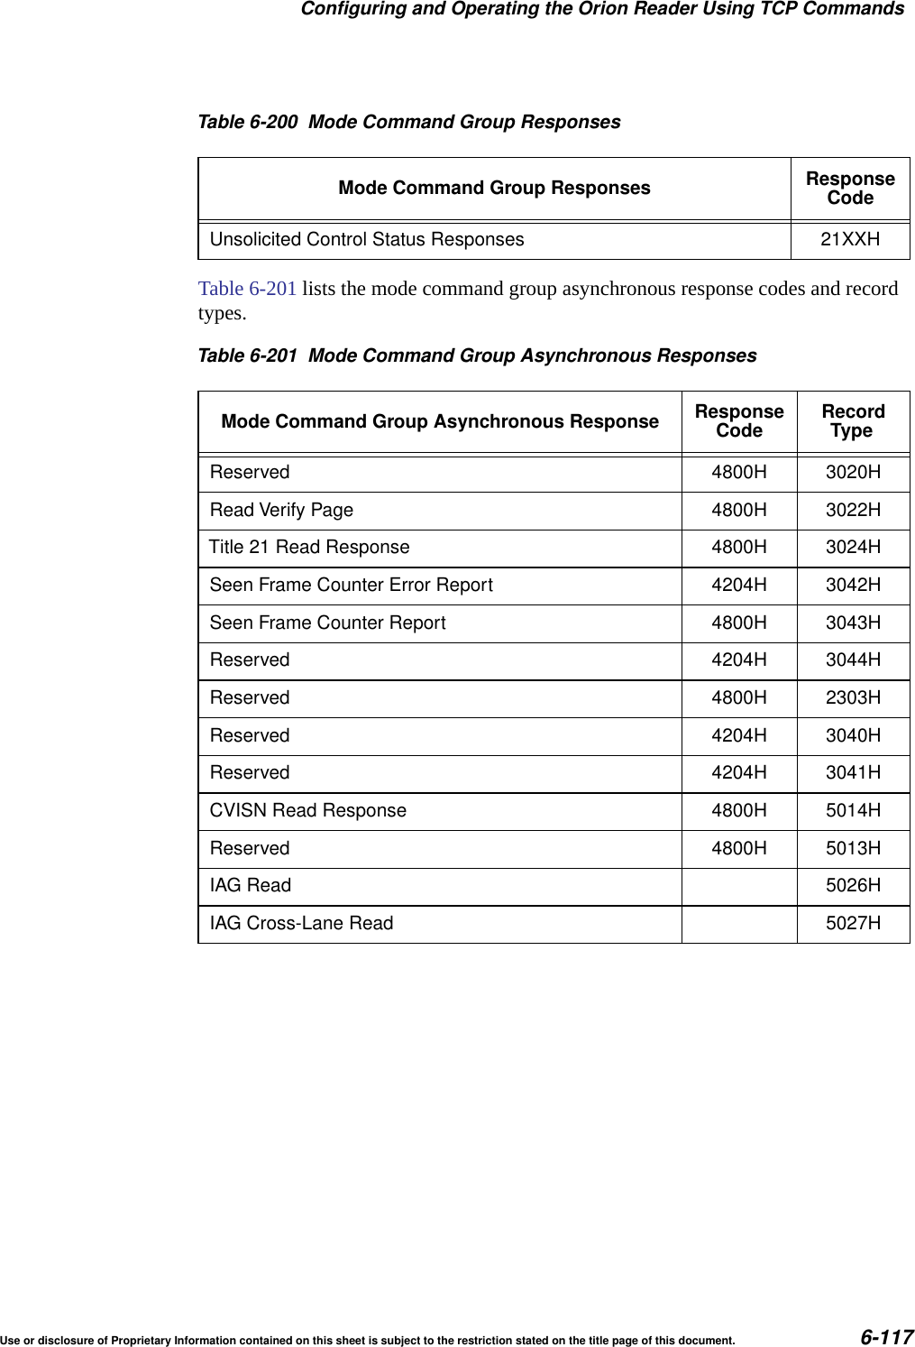Click the proprietary information footer notice

coord(368,1341)
